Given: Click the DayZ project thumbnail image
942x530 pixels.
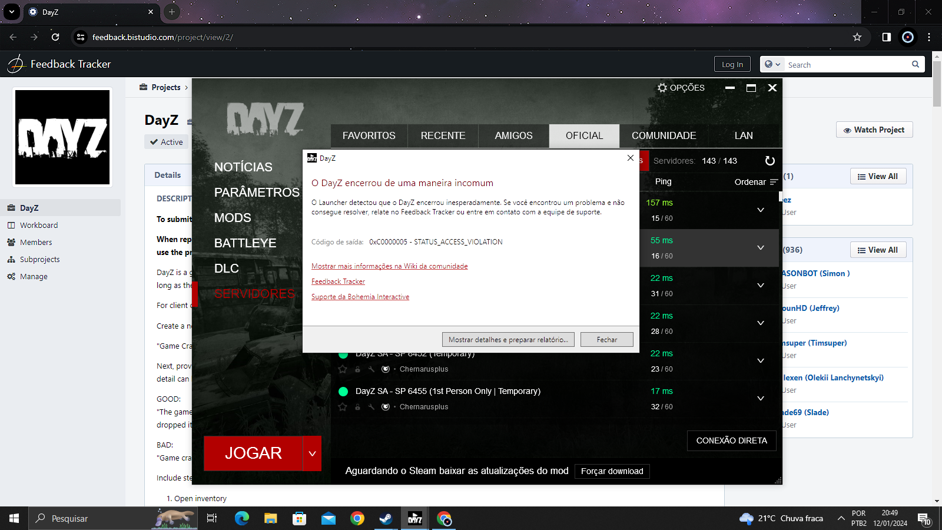Looking at the screenshot, I should click(62, 137).
